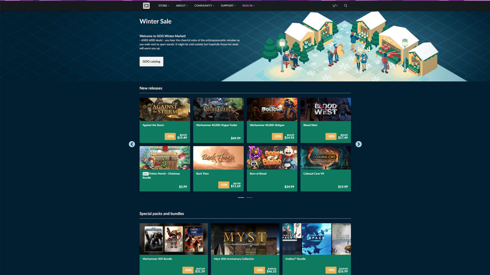Viewport: 490px width, 275px height.
Task: Click the -10% badge on Back Then
Action: pos(224,185)
